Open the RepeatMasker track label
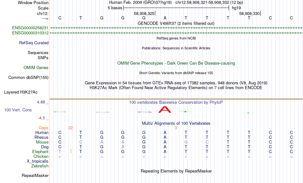 tap(35, 175)
